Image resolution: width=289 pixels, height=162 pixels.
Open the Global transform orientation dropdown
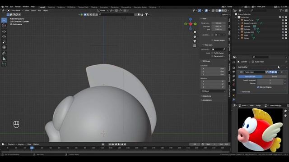pos(103,11)
